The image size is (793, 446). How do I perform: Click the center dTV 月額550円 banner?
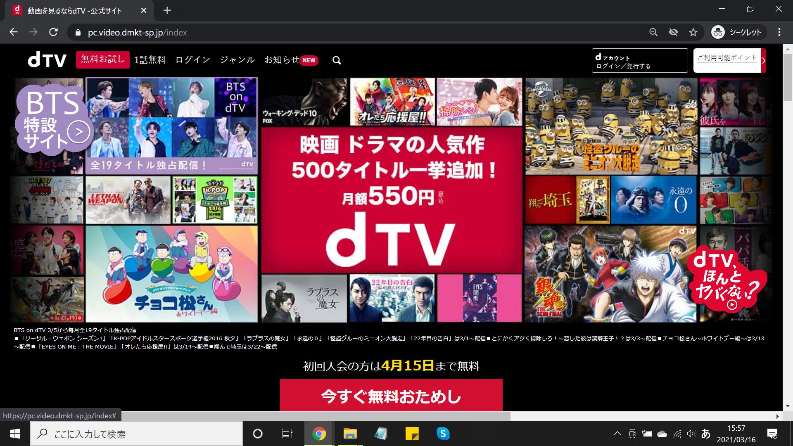392,200
